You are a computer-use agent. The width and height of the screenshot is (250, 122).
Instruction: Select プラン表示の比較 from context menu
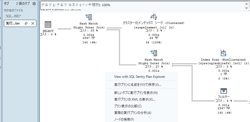[128, 106]
